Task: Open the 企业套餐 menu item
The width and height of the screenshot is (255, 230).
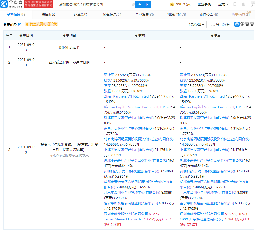Action: [x=204, y=4]
